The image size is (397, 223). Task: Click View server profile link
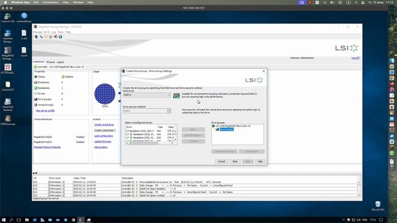[45, 111]
